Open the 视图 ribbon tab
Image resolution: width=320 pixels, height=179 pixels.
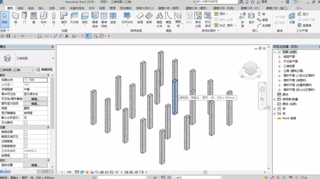coord(102,8)
